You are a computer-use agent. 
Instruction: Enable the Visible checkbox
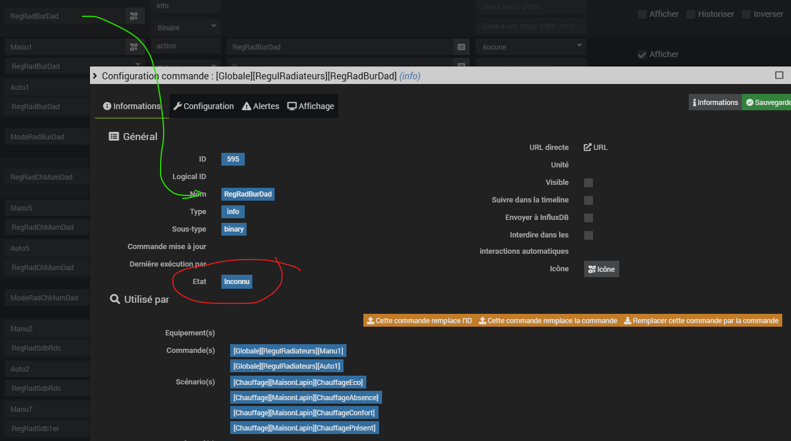(588, 183)
